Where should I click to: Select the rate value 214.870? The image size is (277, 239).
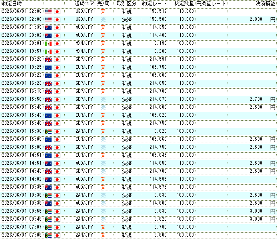(x=158, y=99)
